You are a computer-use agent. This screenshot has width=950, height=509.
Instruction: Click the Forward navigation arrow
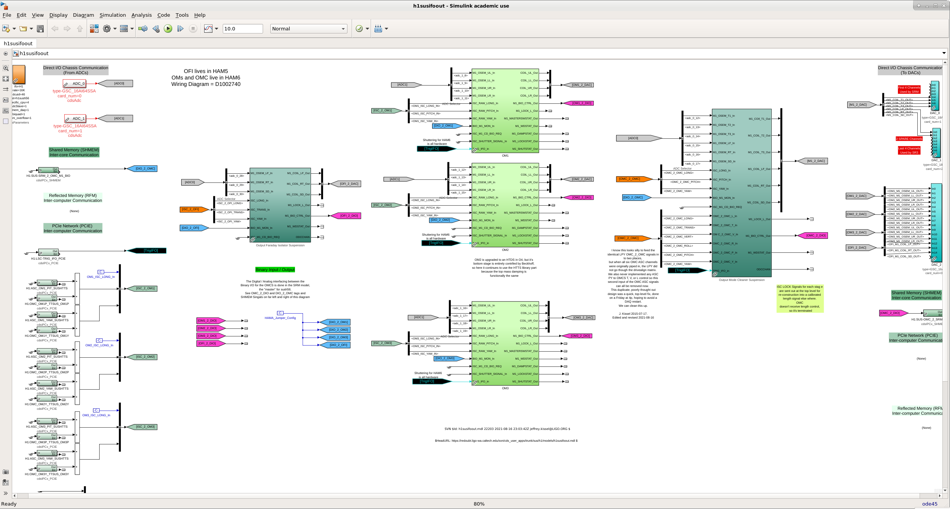tap(67, 29)
